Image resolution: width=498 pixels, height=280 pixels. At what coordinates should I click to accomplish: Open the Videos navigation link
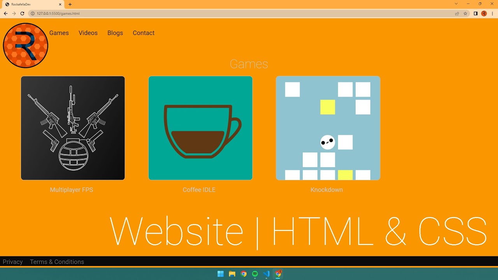coord(88,33)
